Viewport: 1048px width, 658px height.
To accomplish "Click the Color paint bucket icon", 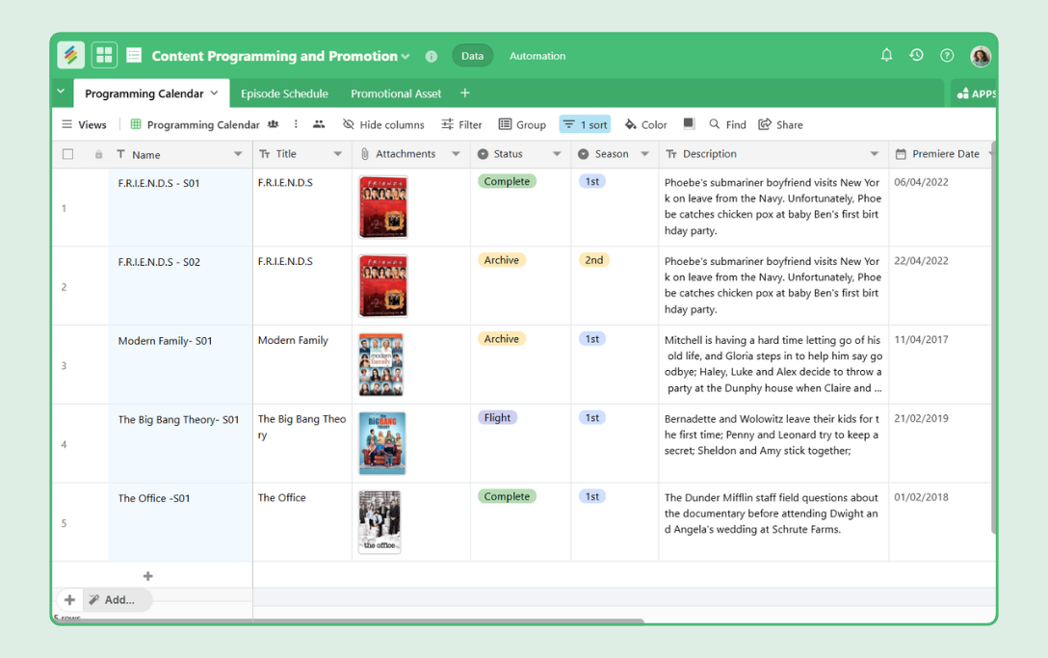I will pos(630,124).
